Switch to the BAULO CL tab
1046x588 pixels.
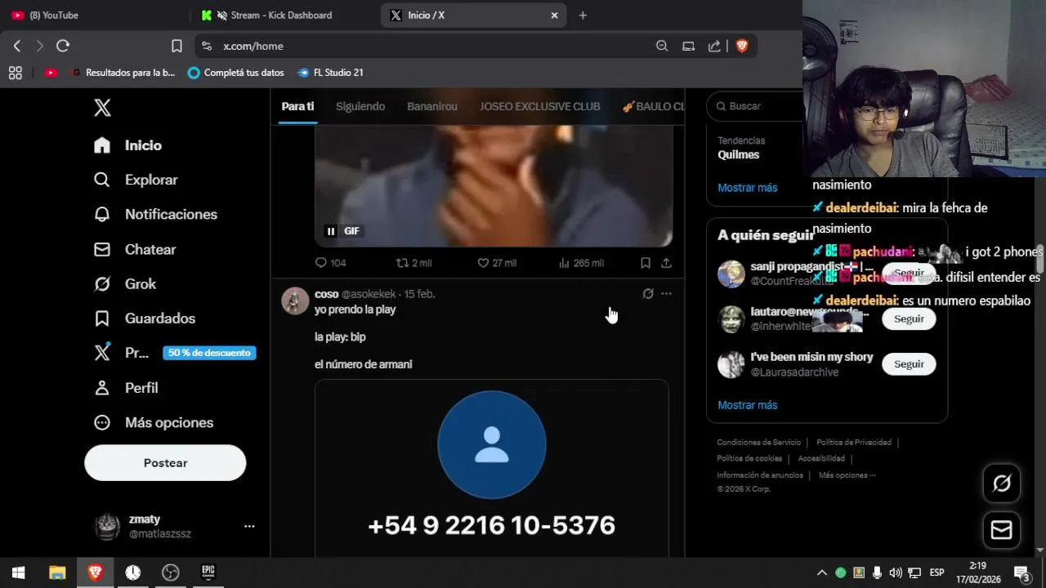pyautogui.click(x=653, y=106)
